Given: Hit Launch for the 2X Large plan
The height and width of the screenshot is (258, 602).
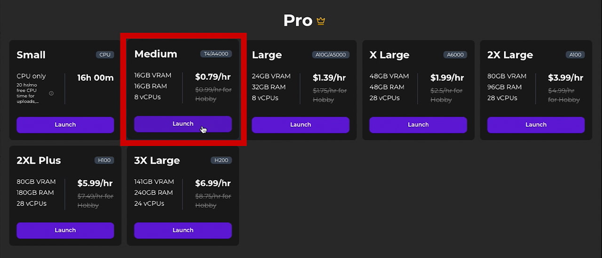Looking at the screenshot, I should tap(536, 125).
